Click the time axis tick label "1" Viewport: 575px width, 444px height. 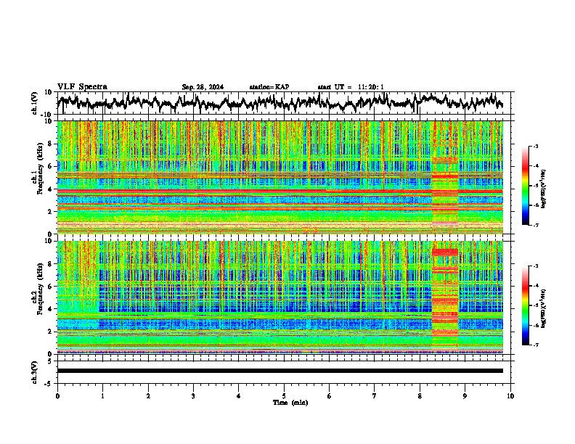pos(102,396)
